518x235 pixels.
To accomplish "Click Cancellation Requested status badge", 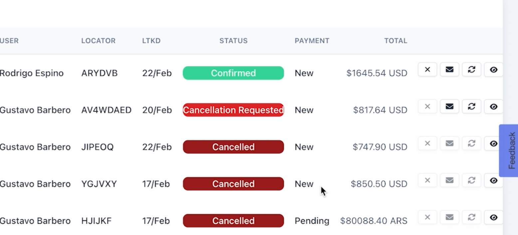I will [x=233, y=110].
